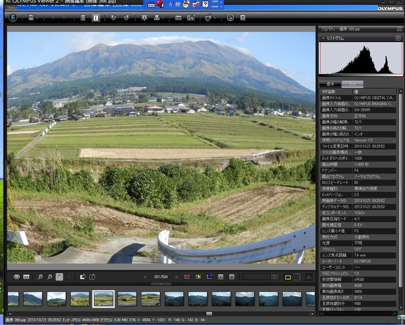Click the highlight/shadow warning triangle icon

pyautogui.click(x=309, y=277)
